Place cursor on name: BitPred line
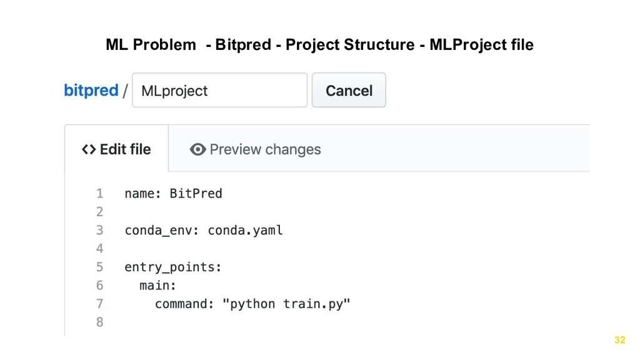 174,194
